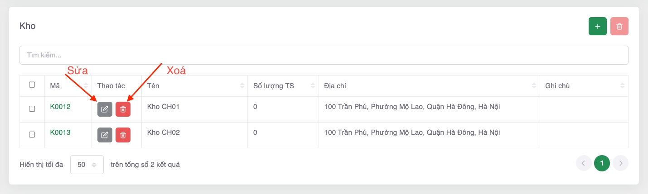Go to next page arrow
This screenshot has width=648, height=194.
pos(620,163)
